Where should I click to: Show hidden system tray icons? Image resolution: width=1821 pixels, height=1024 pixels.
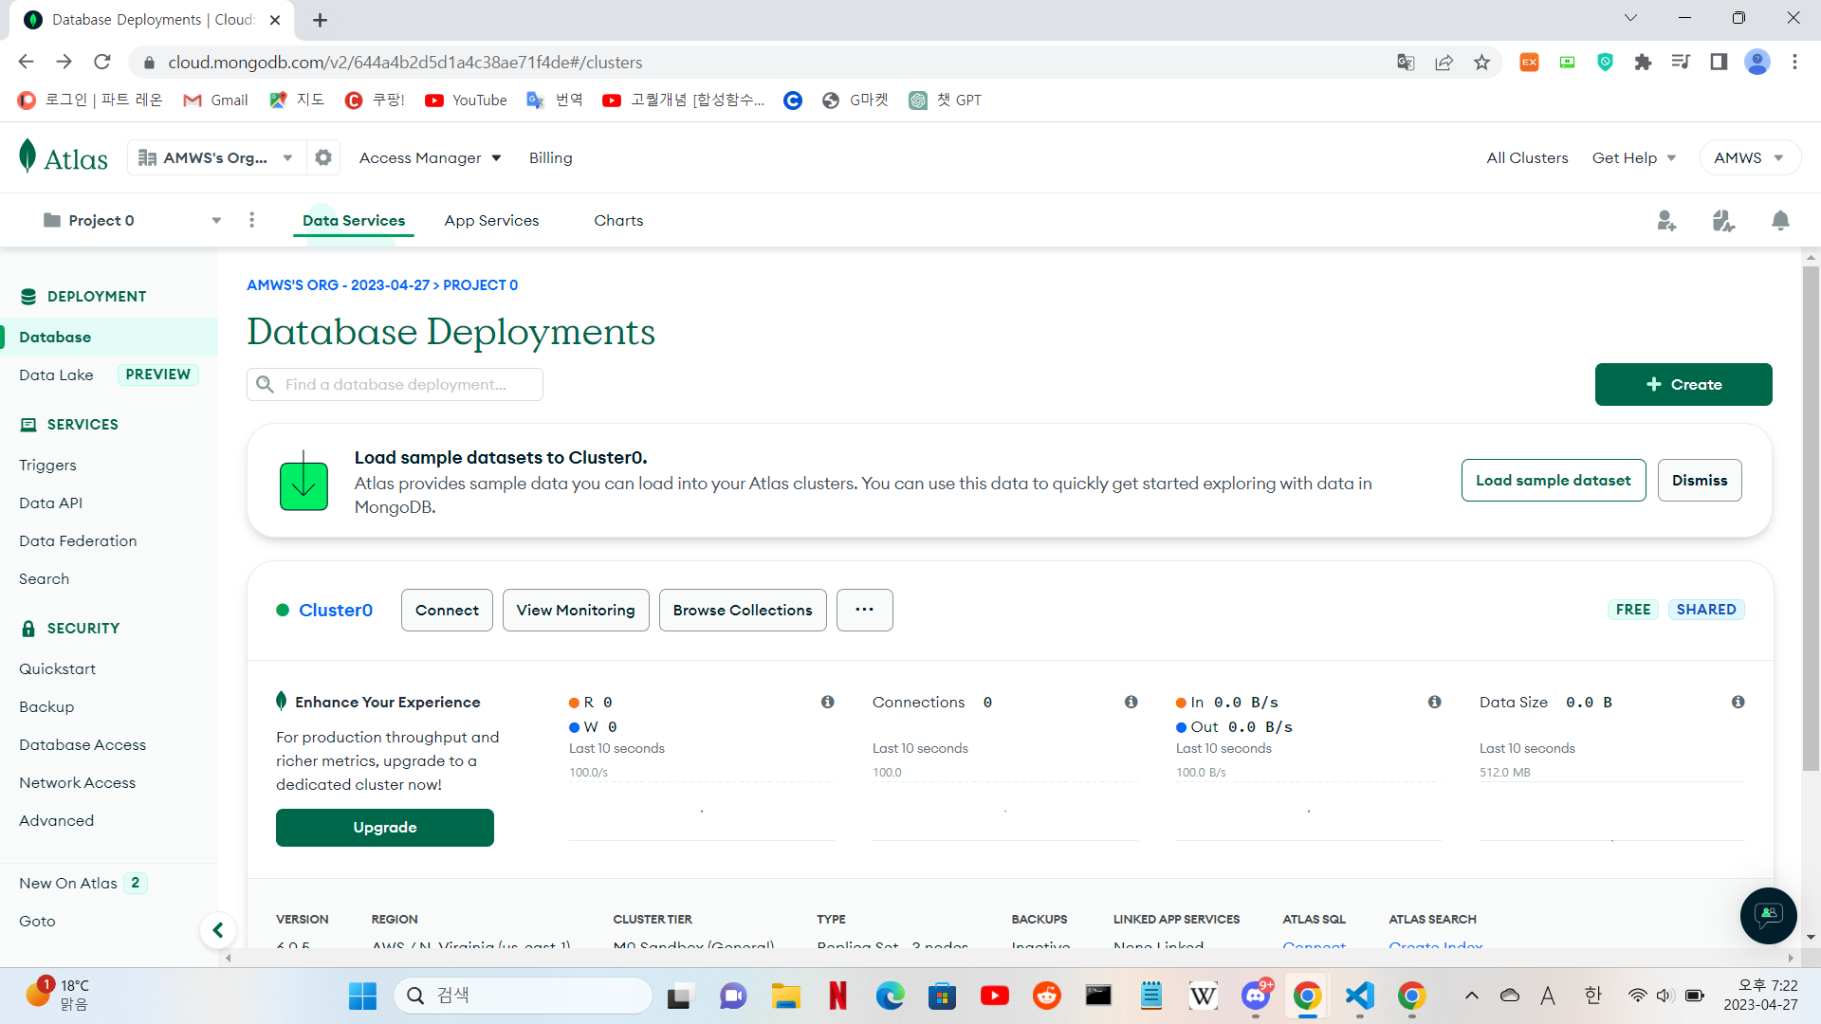[x=1471, y=996]
